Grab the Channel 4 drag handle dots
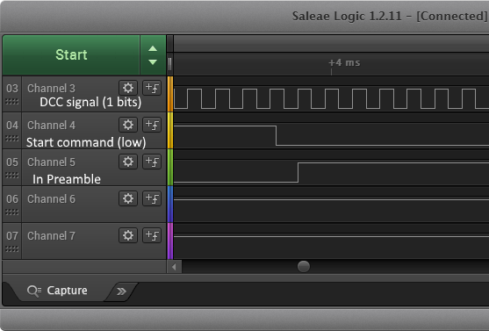The image size is (489, 331). [12, 139]
